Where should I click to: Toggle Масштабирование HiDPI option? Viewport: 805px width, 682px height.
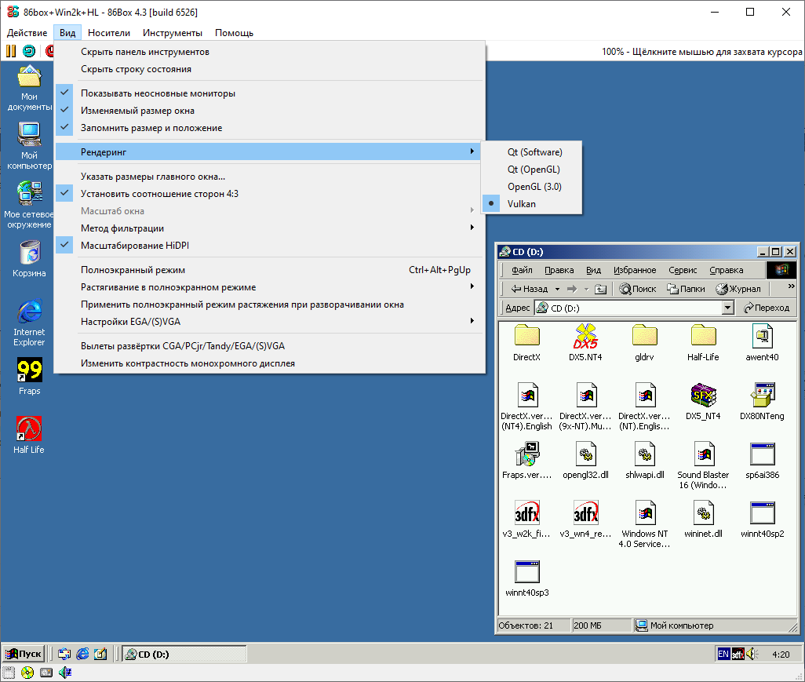click(x=134, y=246)
